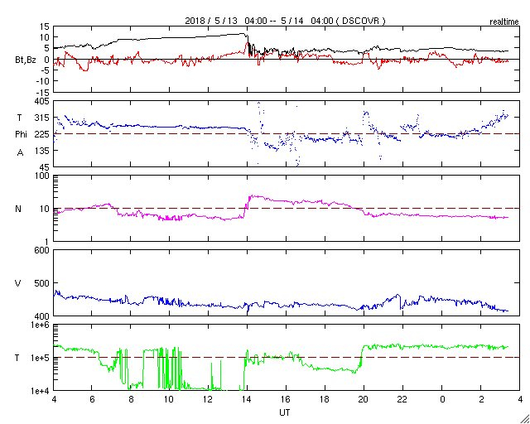The width and height of the screenshot is (530, 424).
Task: Click the green temperature rise near 20 UT
Action: coord(361,359)
